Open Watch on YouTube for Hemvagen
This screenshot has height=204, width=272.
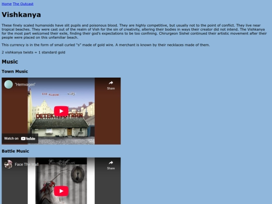pos(20,139)
